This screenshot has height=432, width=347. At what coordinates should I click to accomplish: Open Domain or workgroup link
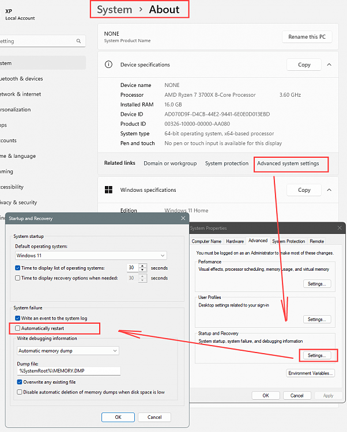170,164
